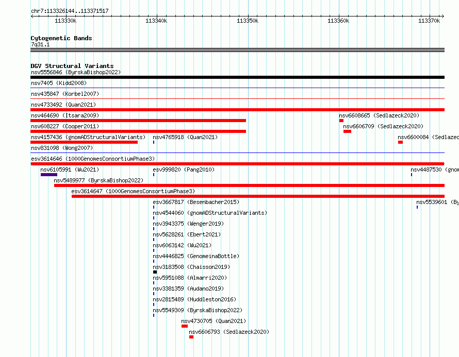This screenshot has height=357, width=459.
Task: Click the nsv5556846 (ByrskaBishop2022) label
Action: (76, 72)
